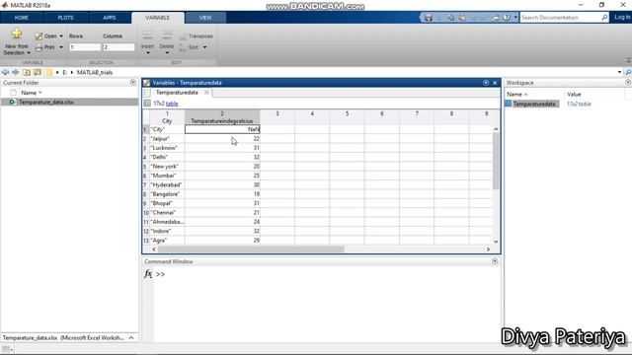Expand the Open dropdown arrow
Image resolution: width=632 pixels, height=355 pixels.
(x=61, y=36)
